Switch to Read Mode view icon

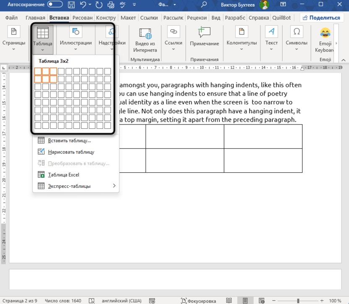tap(229, 301)
